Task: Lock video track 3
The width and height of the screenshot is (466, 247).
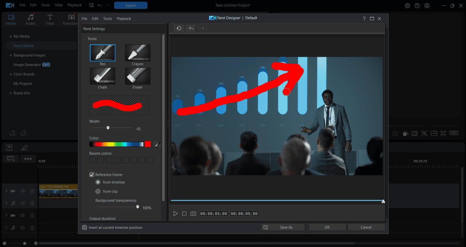Action: pyautogui.click(x=32, y=191)
